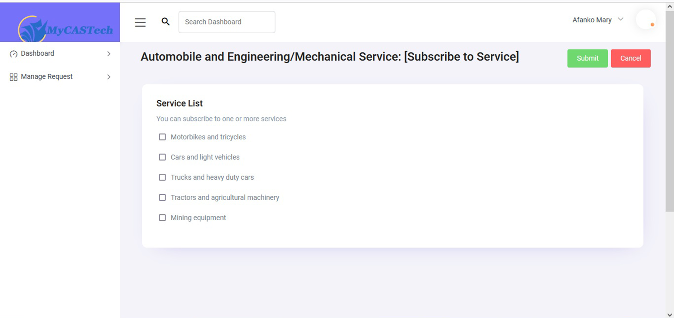The height and width of the screenshot is (318, 674).
Task: Click the orange notification dot
Action: pyautogui.click(x=652, y=25)
